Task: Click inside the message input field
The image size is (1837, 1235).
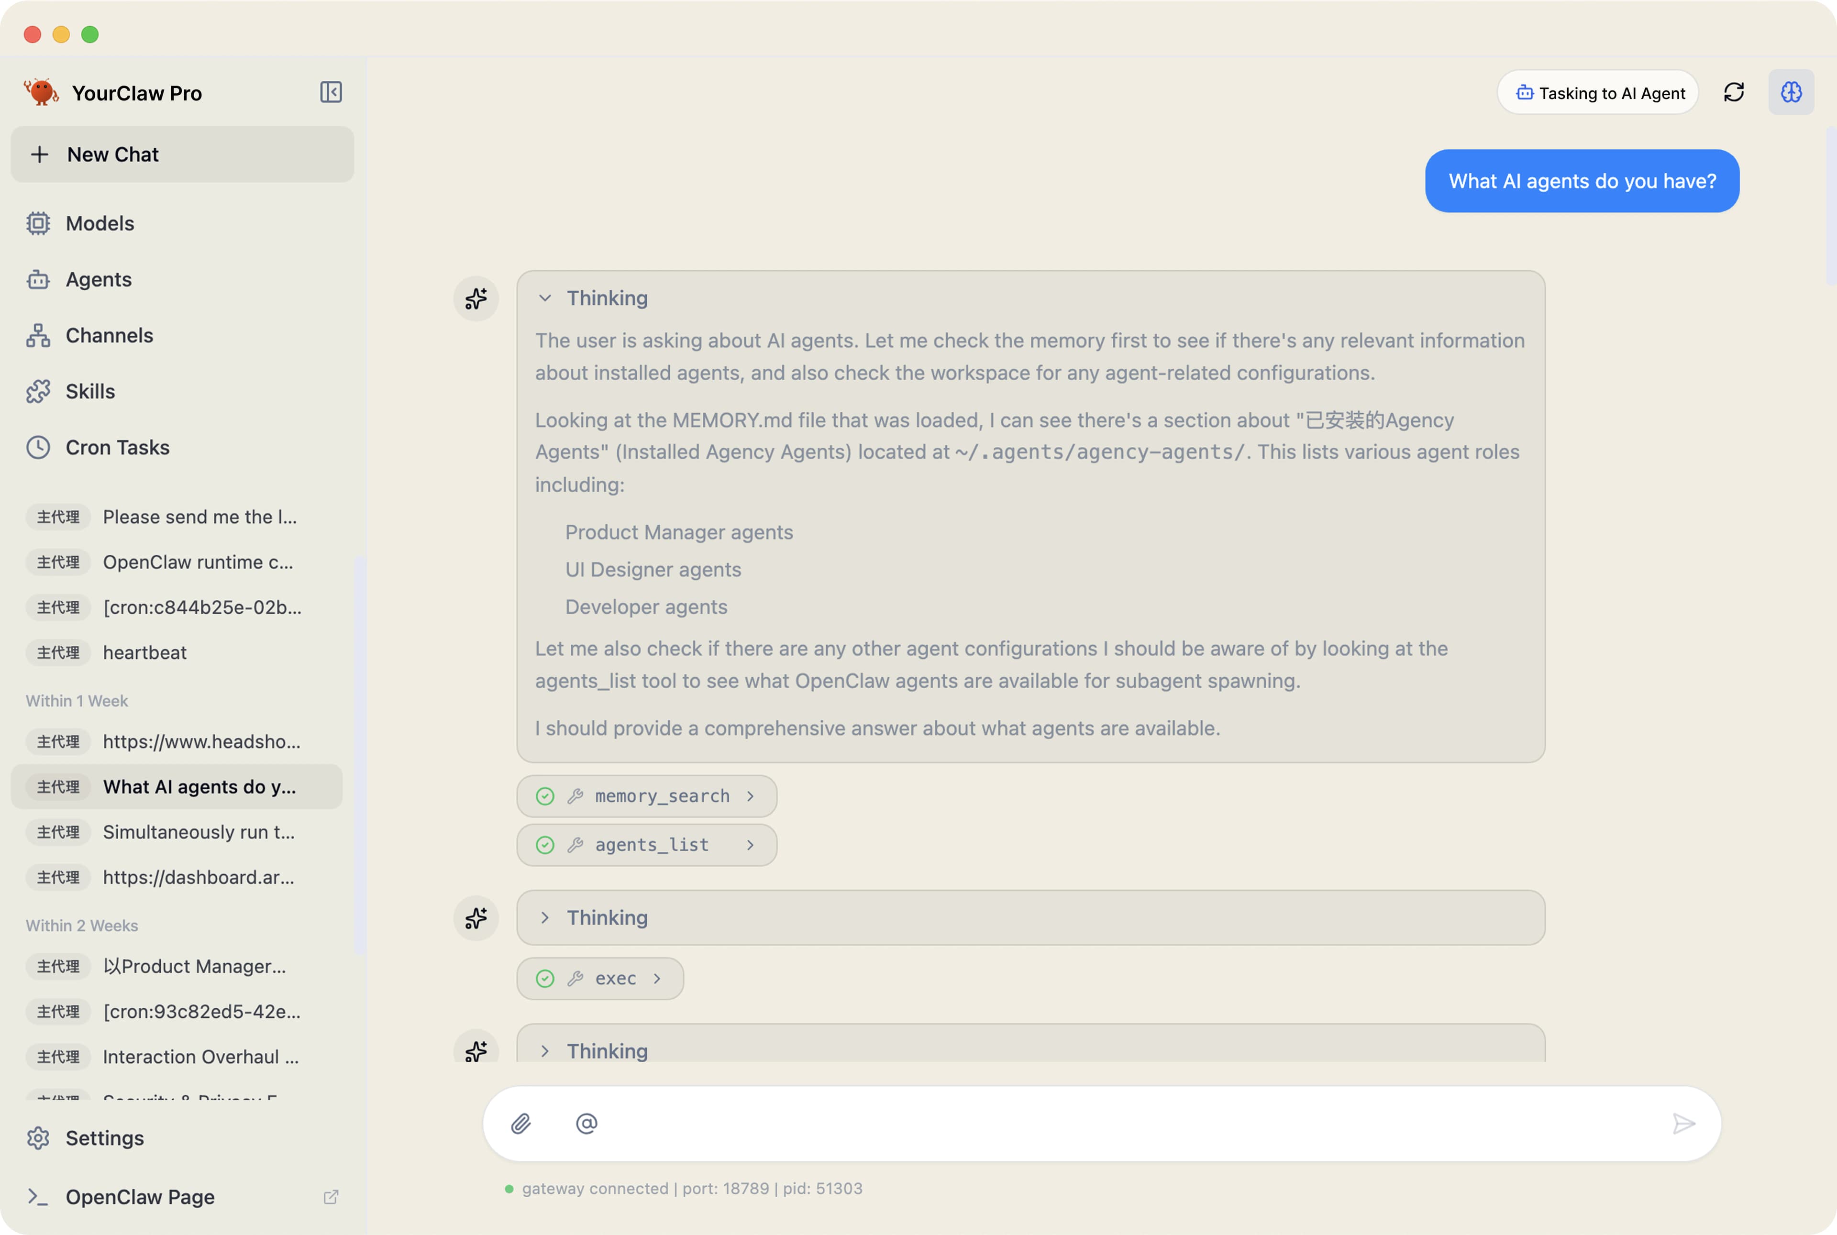Action: 1103,1123
